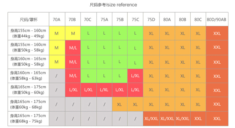Select the L/XL cell under 70B
Viewport: 235px width, 128px height.
point(73,90)
